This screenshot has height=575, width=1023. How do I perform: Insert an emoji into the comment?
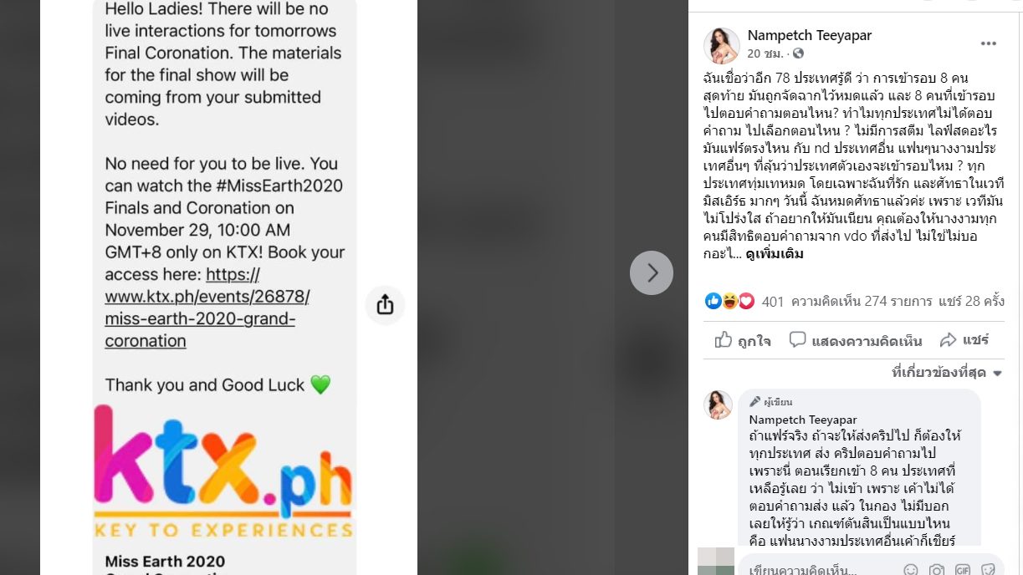(x=911, y=570)
